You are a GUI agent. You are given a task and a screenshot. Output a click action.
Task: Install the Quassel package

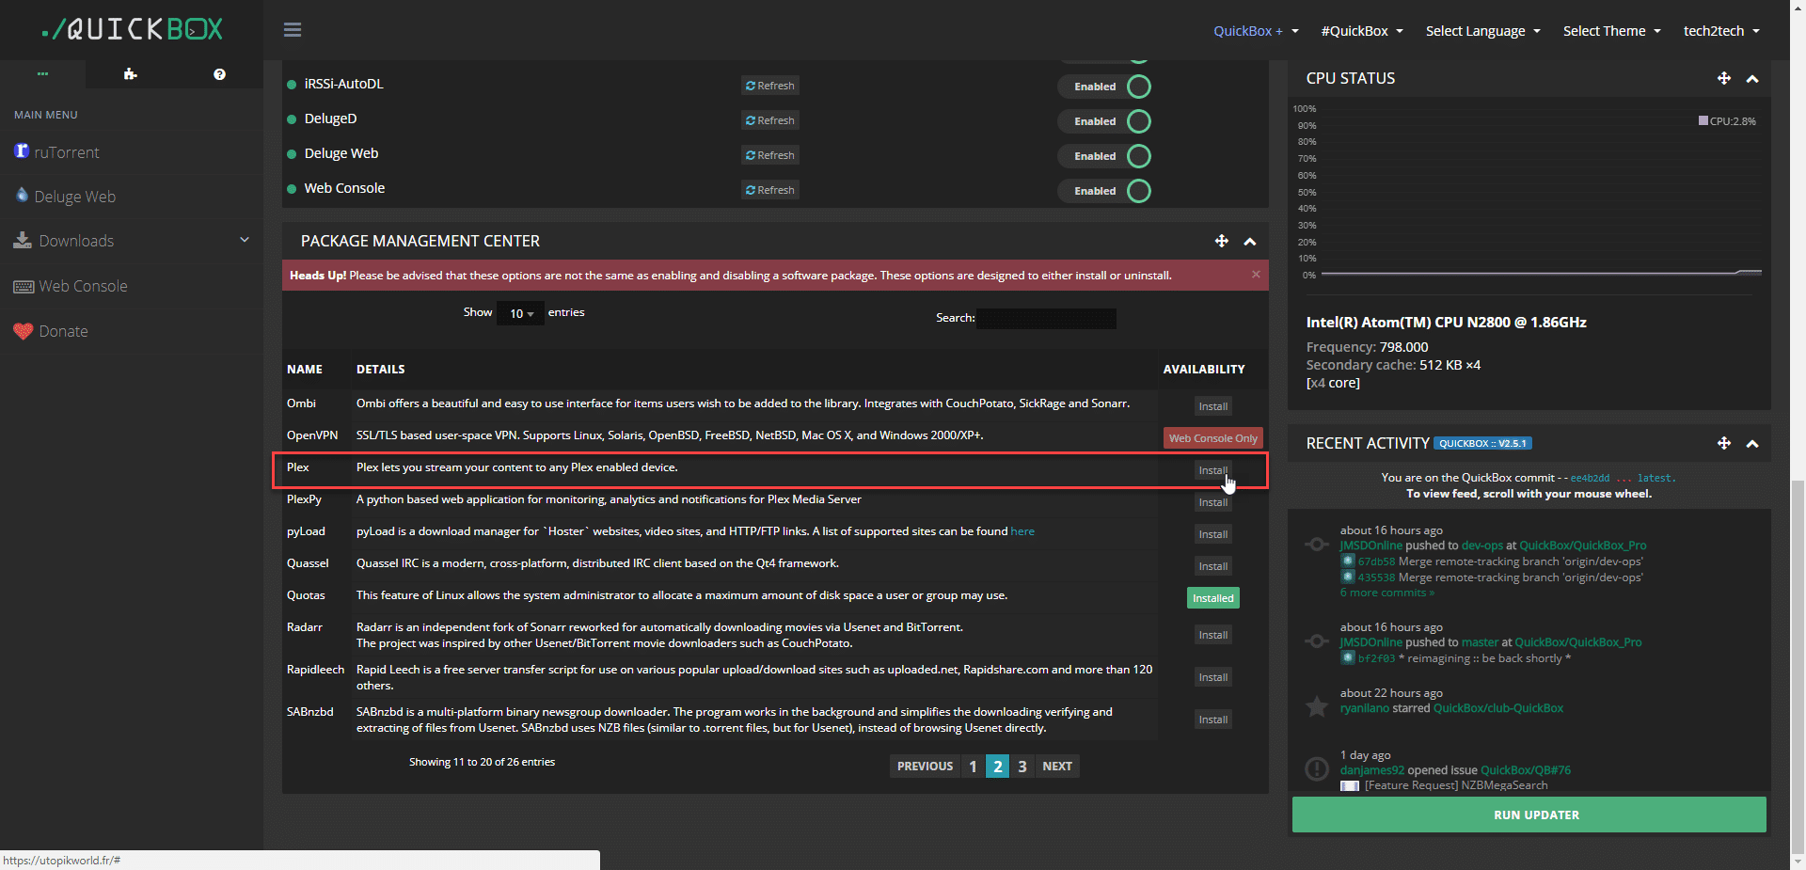[x=1213, y=566]
